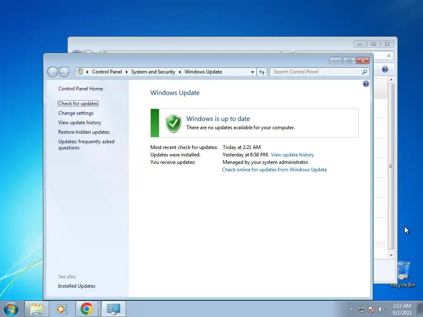Click the Back navigation arrow button
The height and width of the screenshot is (317, 423).
52,72
